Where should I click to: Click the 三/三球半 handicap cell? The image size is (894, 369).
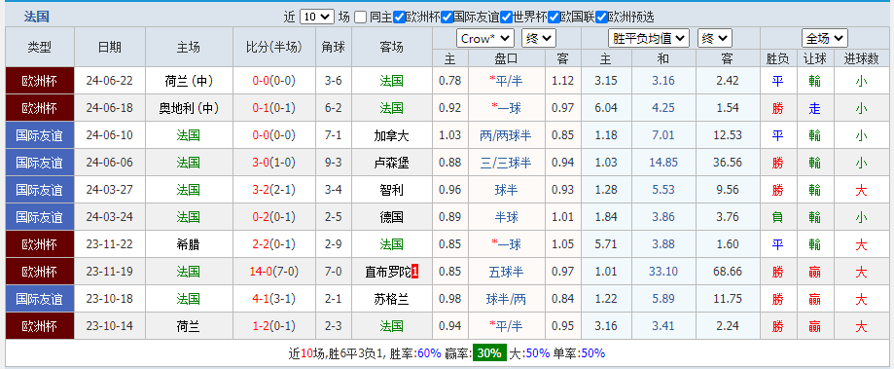point(506,163)
